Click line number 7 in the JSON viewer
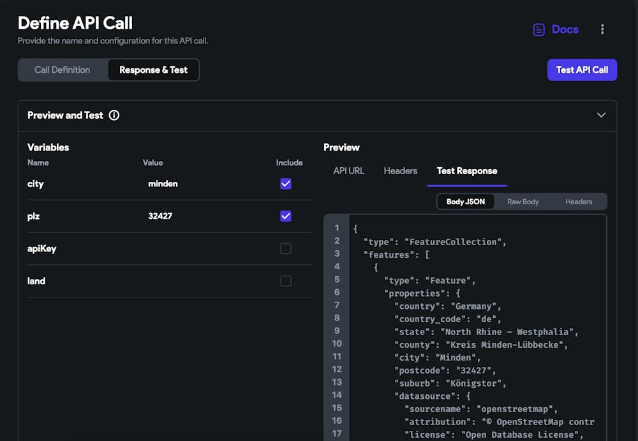 337,306
